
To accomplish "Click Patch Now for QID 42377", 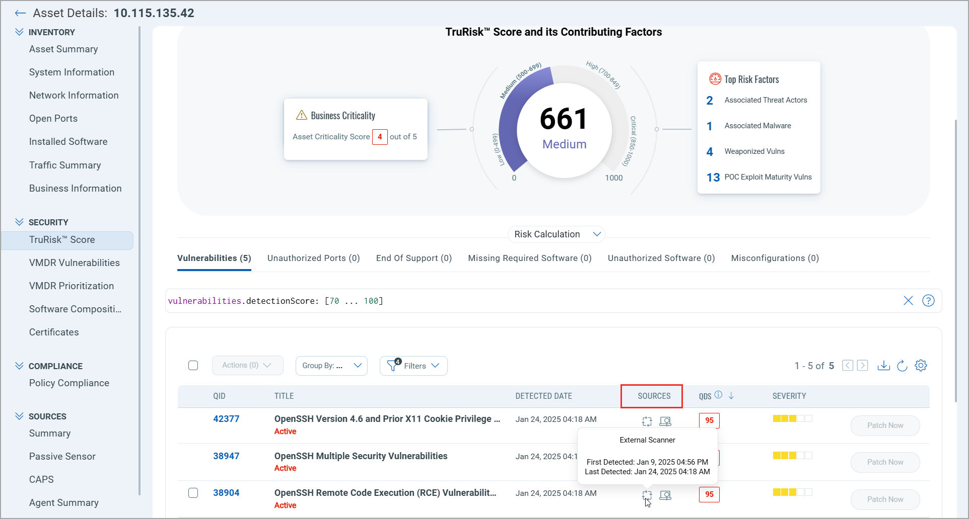I will tap(885, 425).
